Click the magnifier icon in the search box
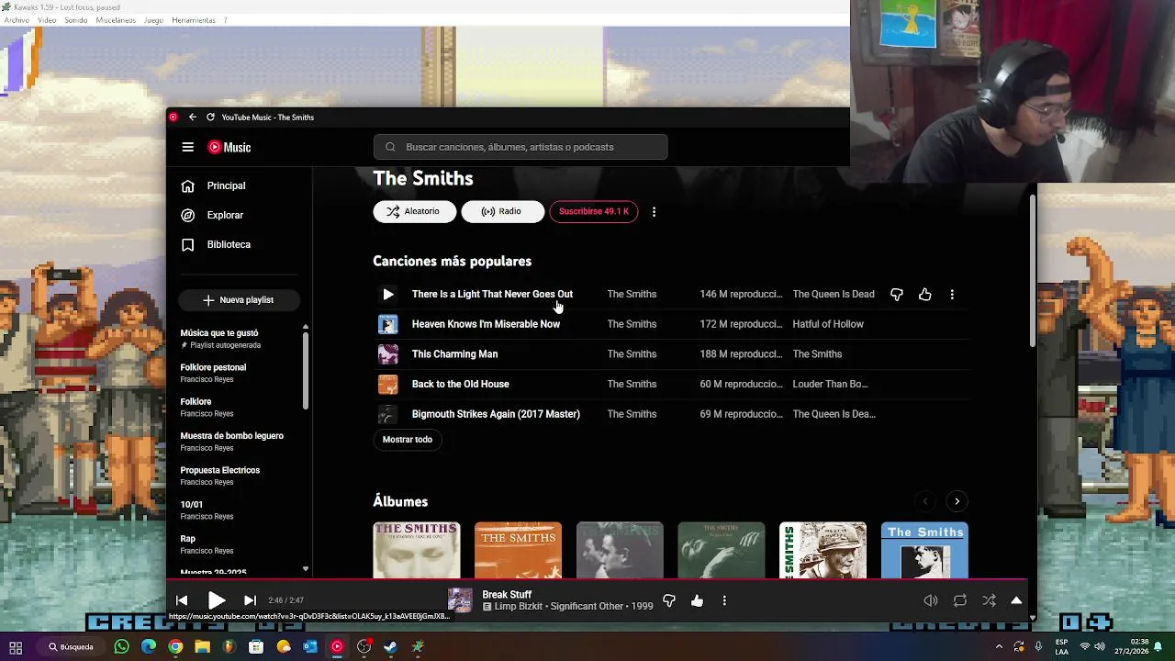The width and height of the screenshot is (1175, 661). (390, 147)
